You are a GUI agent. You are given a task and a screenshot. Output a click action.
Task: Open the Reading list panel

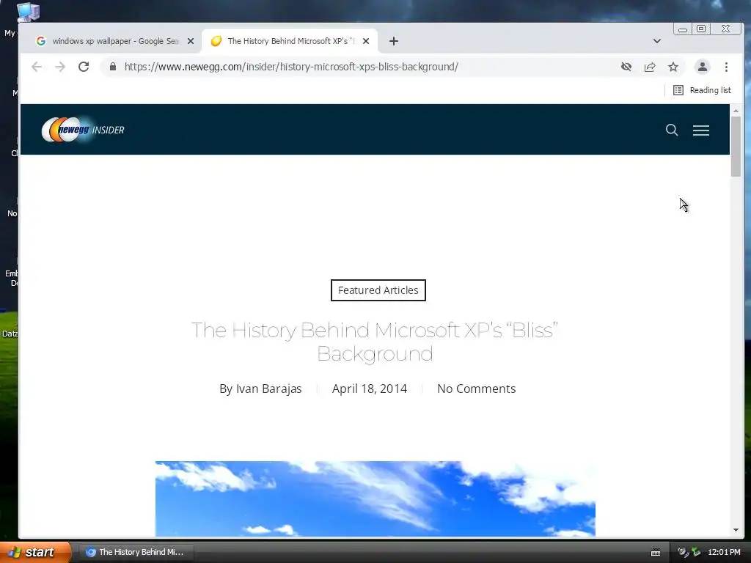point(702,90)
